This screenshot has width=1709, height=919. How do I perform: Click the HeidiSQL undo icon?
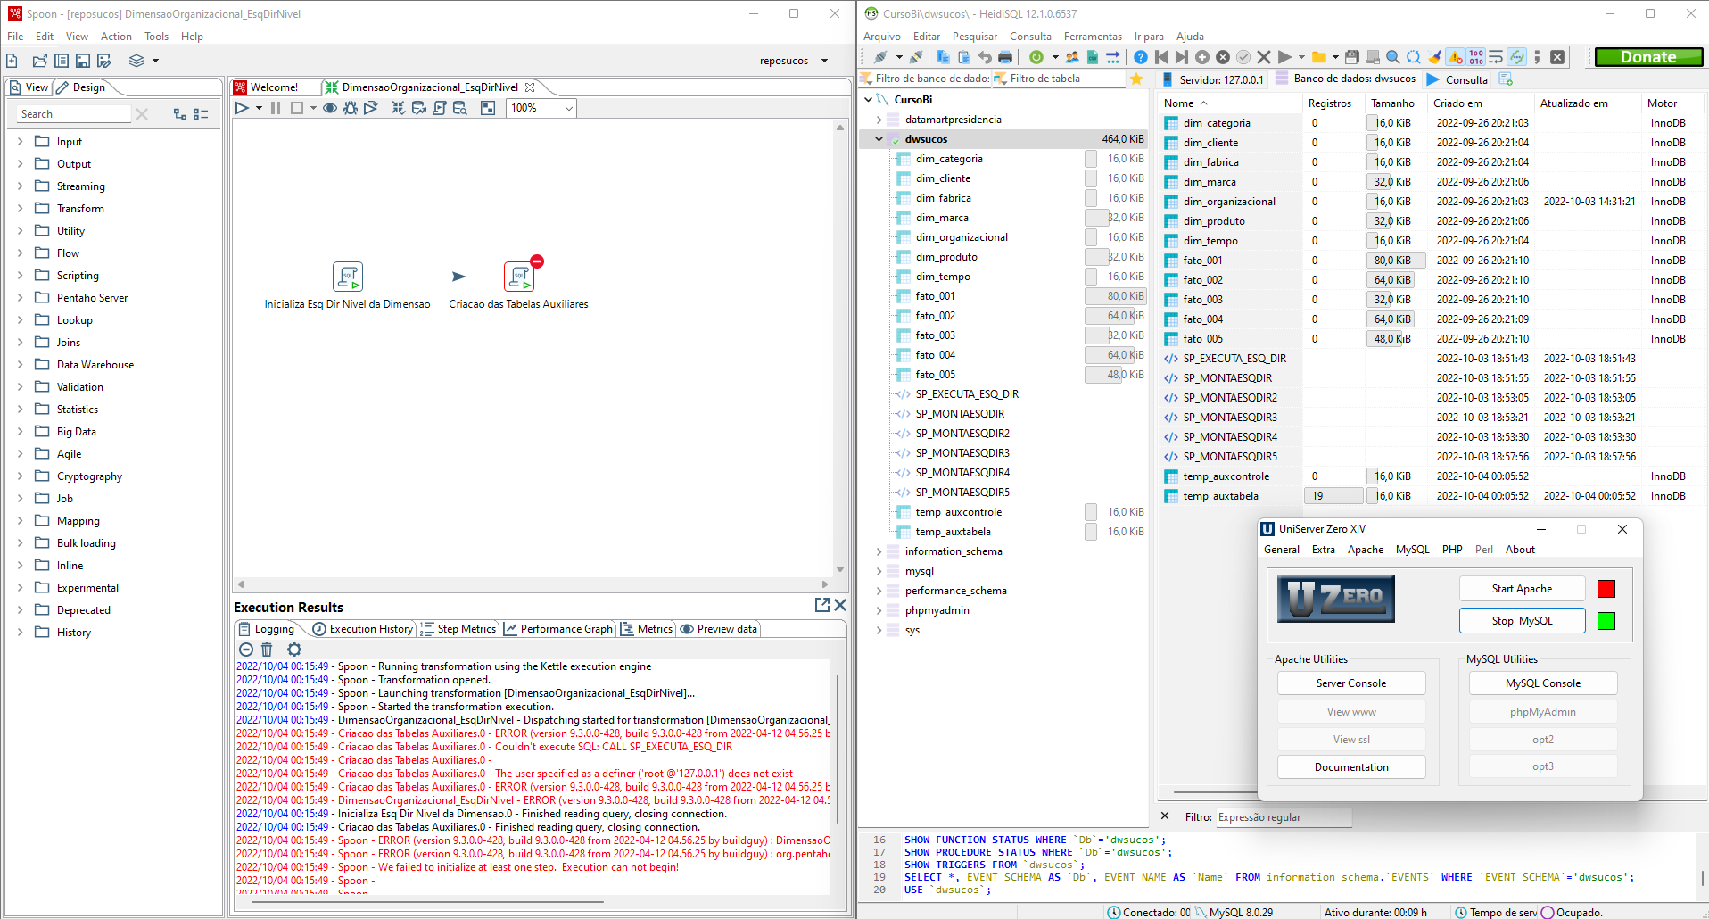click(985, 57)
